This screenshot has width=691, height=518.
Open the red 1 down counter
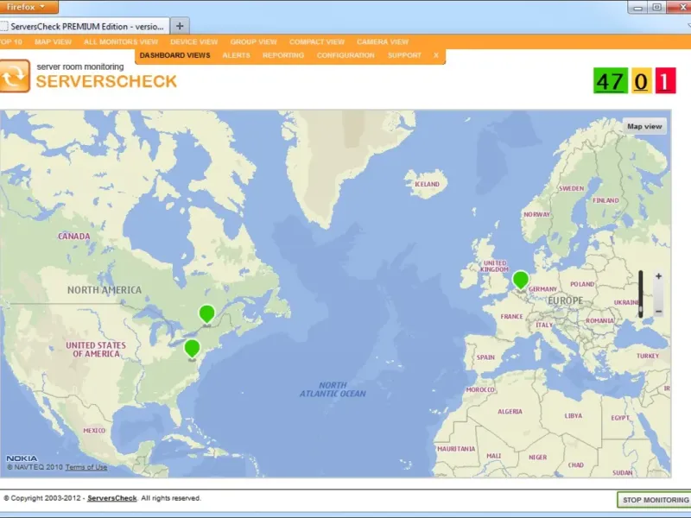pyautogui.click(x=665, y=80)
